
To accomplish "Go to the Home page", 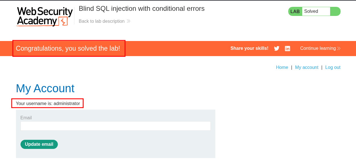I will 282,67.
